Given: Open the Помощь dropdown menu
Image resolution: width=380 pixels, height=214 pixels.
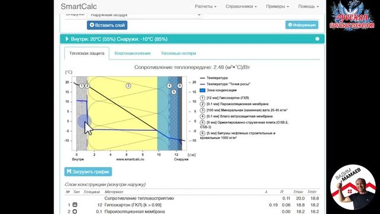Looking at the screenshot, I should [x=308, y=7].
